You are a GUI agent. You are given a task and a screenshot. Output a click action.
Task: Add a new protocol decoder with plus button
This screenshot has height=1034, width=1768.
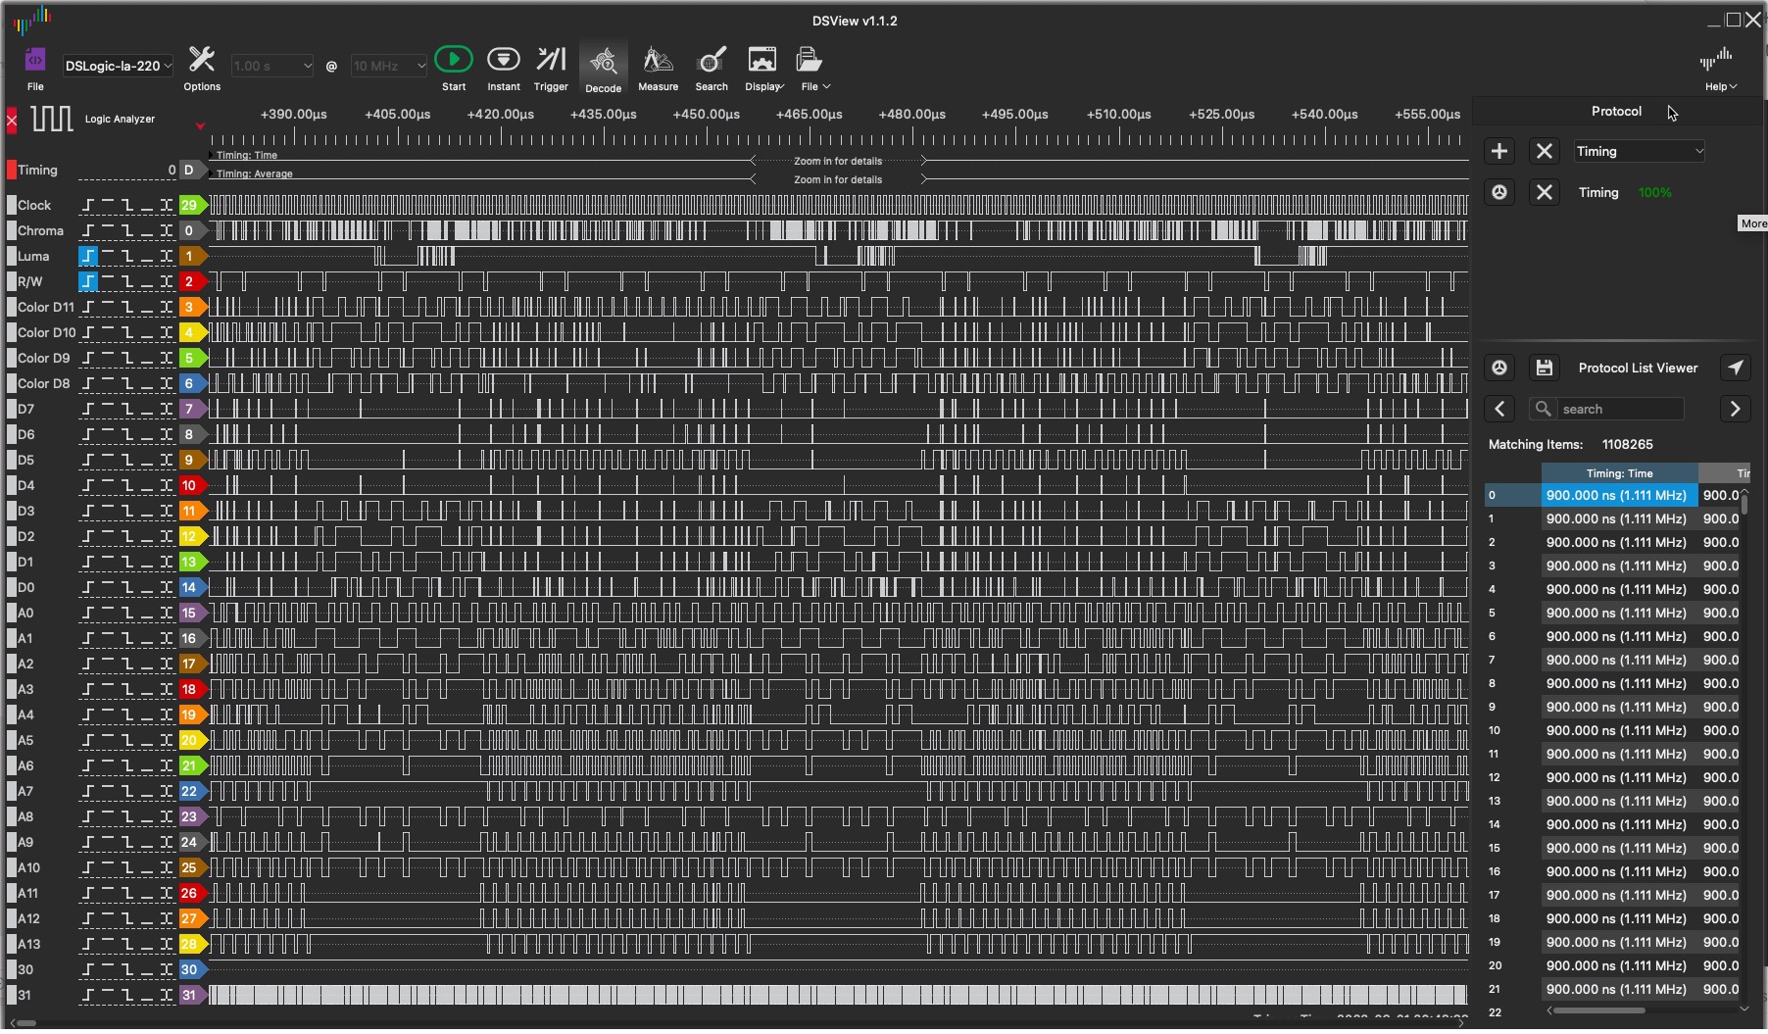(x=1499, y=152)
